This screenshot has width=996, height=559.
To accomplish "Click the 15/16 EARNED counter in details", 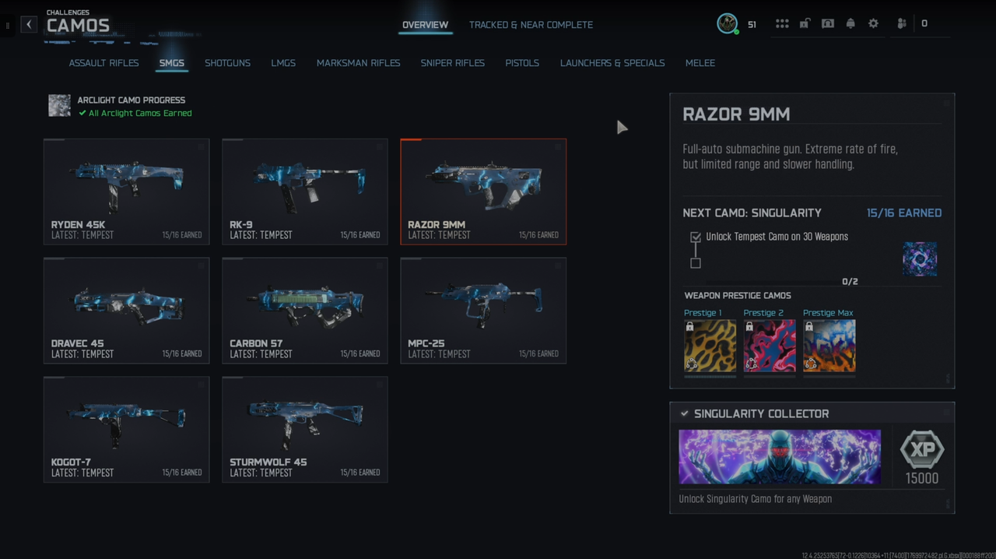I will click(x=904, y=213).
